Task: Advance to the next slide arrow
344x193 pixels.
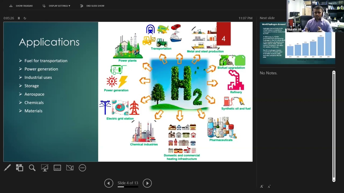Action: tap(147, 183)
